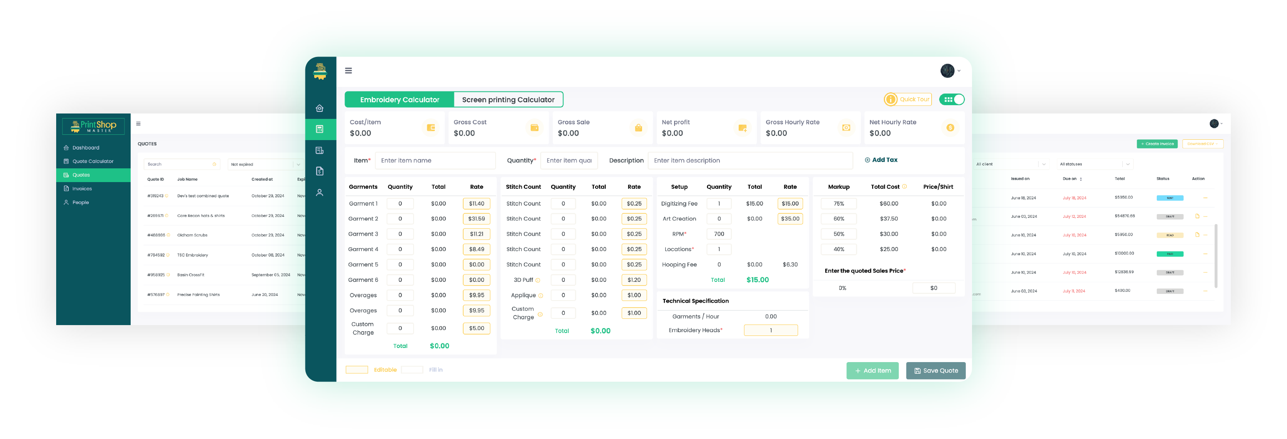The image size is (1287, 439).
Task: Open the home icon in the center sidebar
Action: coord(320,109)
